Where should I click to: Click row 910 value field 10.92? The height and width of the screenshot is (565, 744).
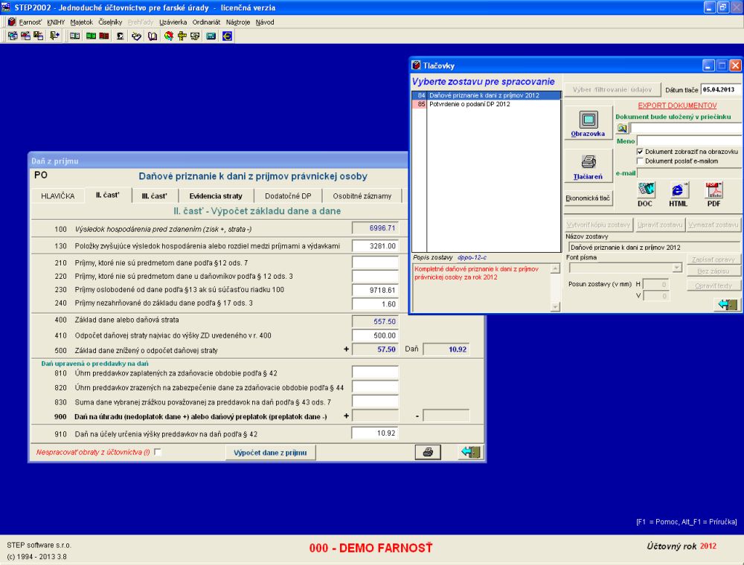375,433
